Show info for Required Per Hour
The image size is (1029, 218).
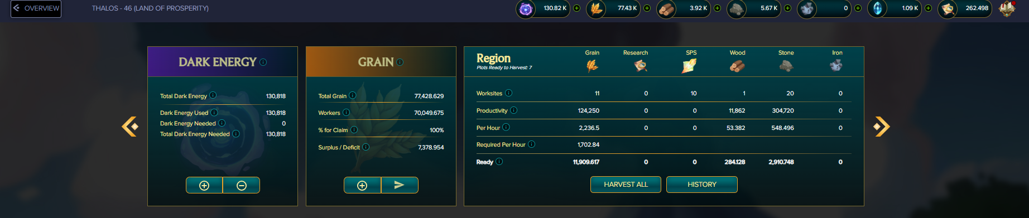531,144
